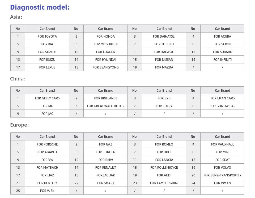Select the FOR V/SK cell
Image resolution: width=255 pixels, height=198 pixels.
pos(47,191)
